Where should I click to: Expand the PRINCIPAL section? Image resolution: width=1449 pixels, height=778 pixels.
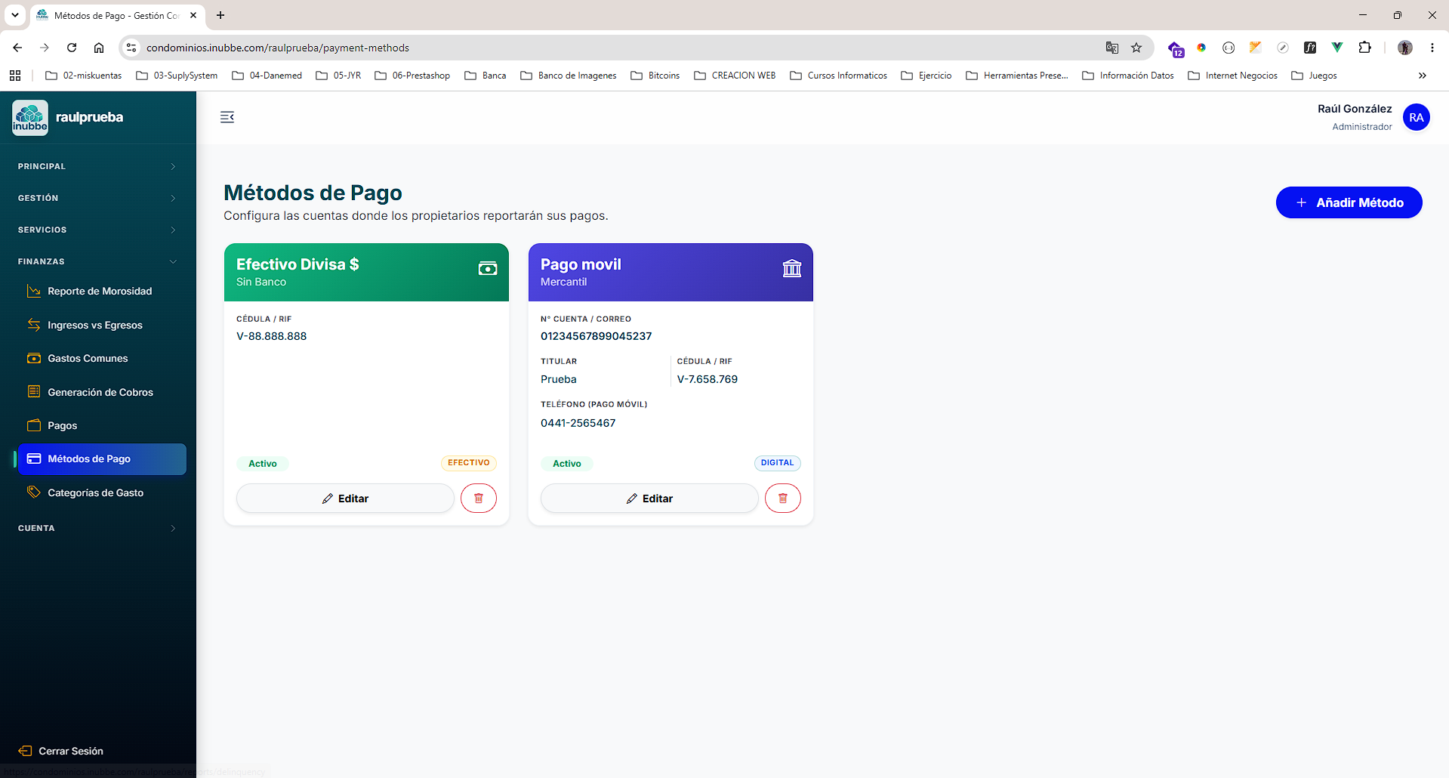click(x=98, y=166)
